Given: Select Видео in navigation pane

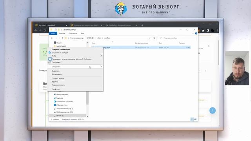Looking at the screenshot, I should (59, 43).
